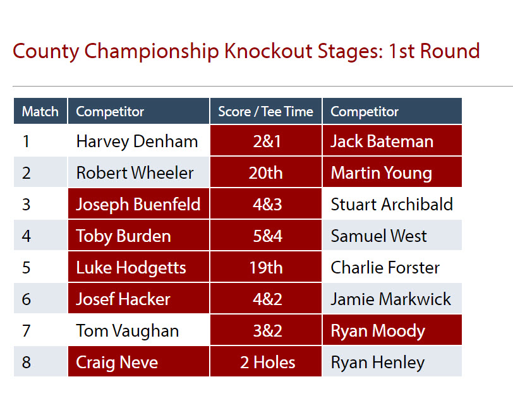The width and height of the screenshot is (513, 408).
Task: Click the 2 Holes score cell
Action: pos(265,361)
